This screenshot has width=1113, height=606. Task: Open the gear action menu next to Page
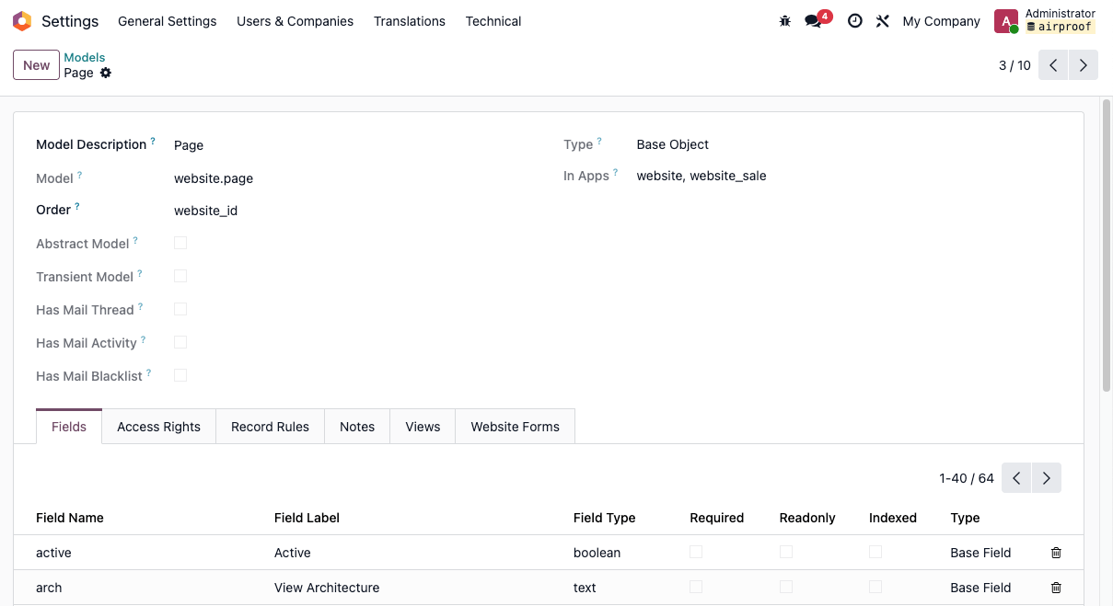click(x=105, y=73)
